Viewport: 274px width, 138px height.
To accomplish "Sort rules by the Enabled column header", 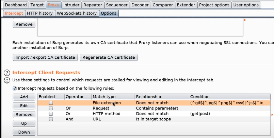I will [51, 97].
